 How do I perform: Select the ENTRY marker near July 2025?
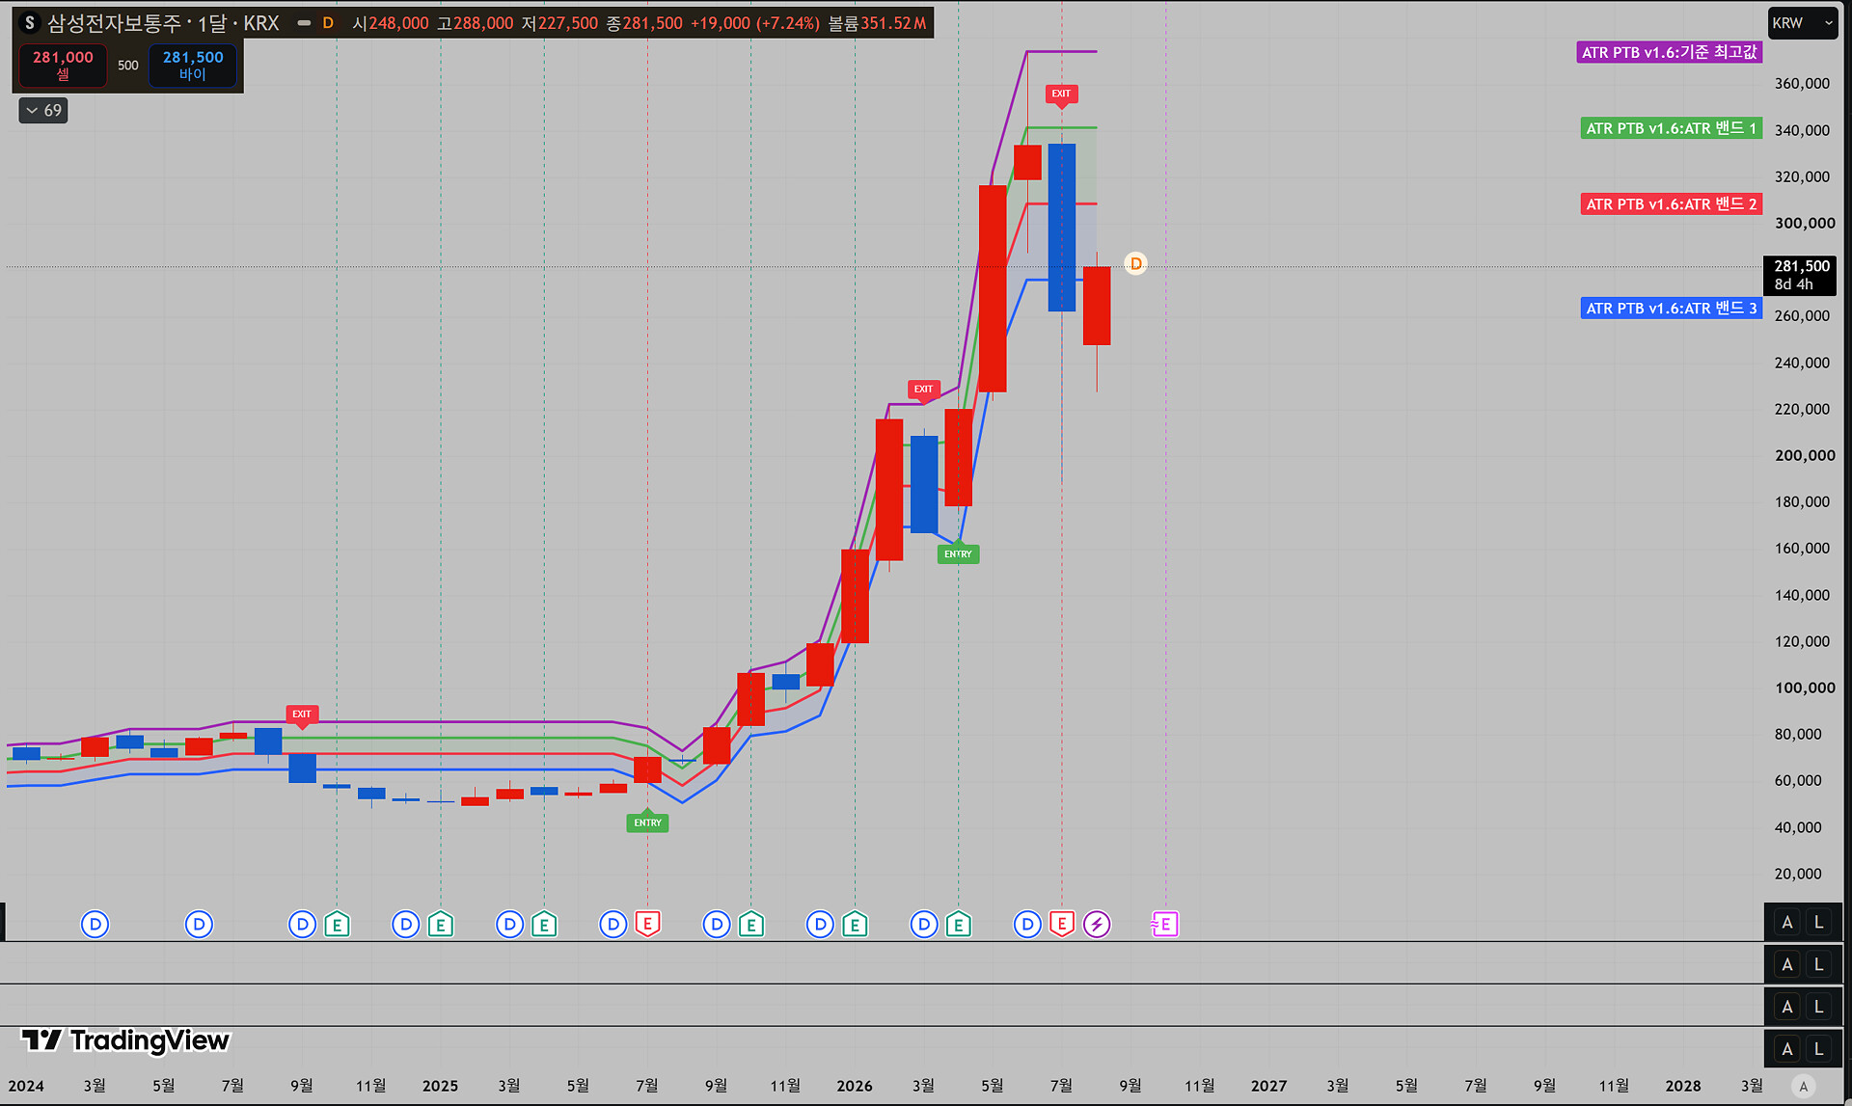click(x=648, y=822)
